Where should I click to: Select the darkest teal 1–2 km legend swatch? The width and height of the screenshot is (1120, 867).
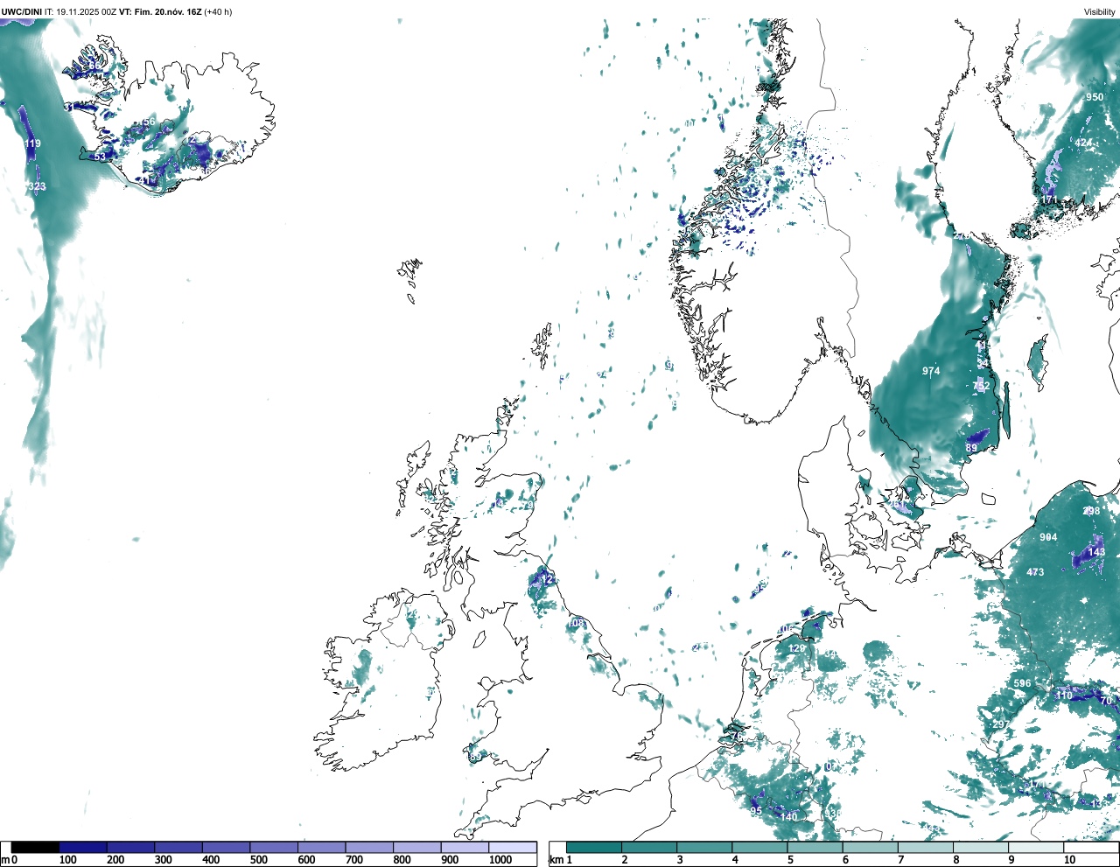[594, 847]
